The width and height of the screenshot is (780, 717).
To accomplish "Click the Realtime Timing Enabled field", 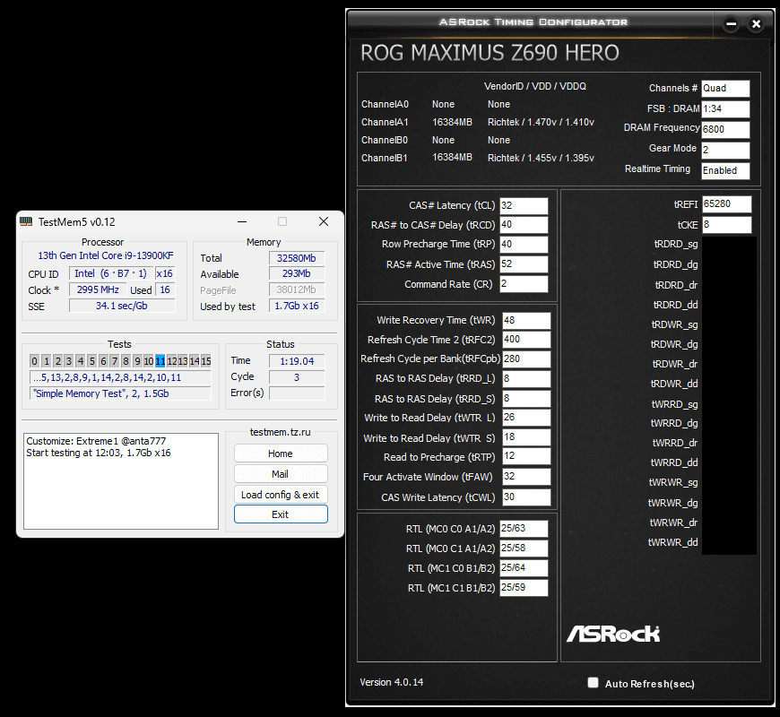I will (725, 170).
